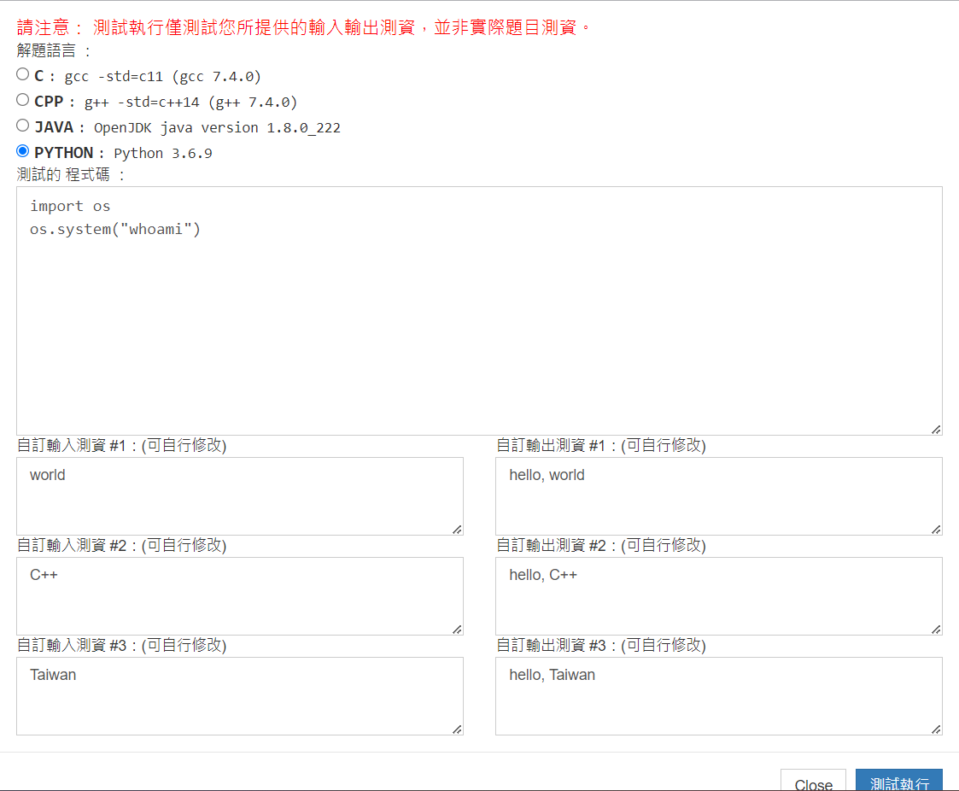
Task: Click the word 'world' in input #1
Action: pos(47,474)
